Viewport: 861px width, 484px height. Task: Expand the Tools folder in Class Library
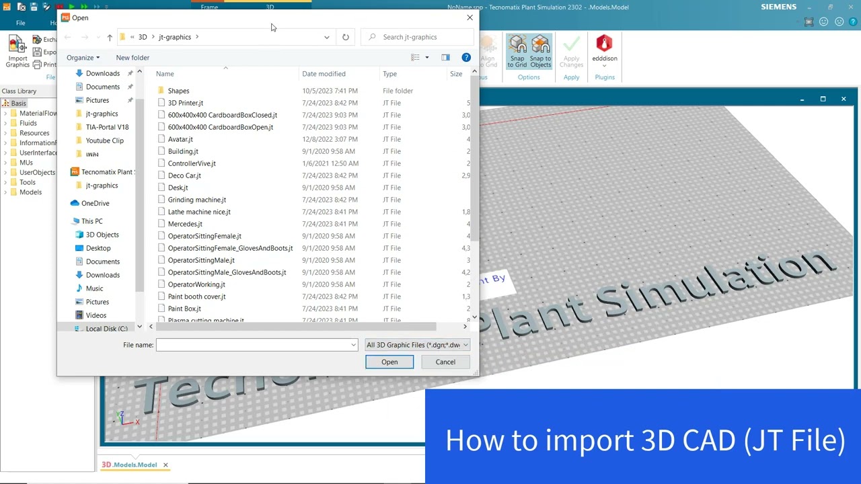coord(5,182)
